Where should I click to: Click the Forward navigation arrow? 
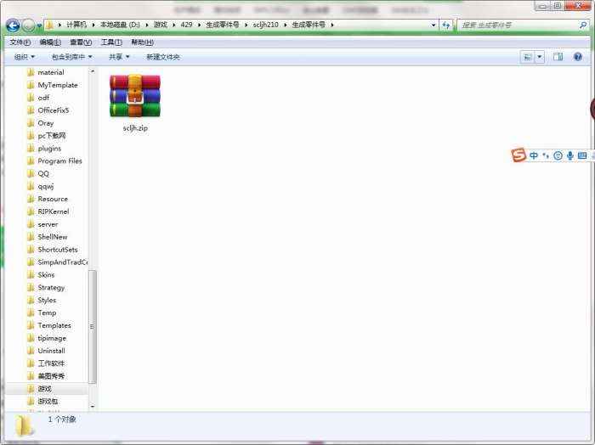[x=28, y=25]
